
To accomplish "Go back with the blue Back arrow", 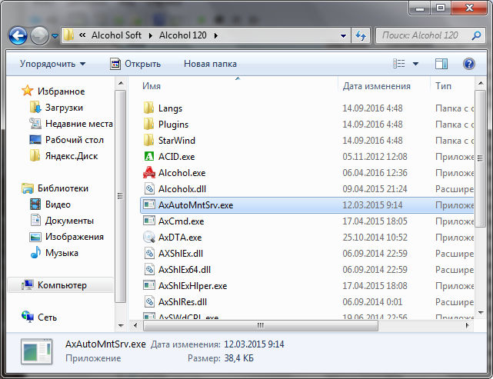I will 18,36.
